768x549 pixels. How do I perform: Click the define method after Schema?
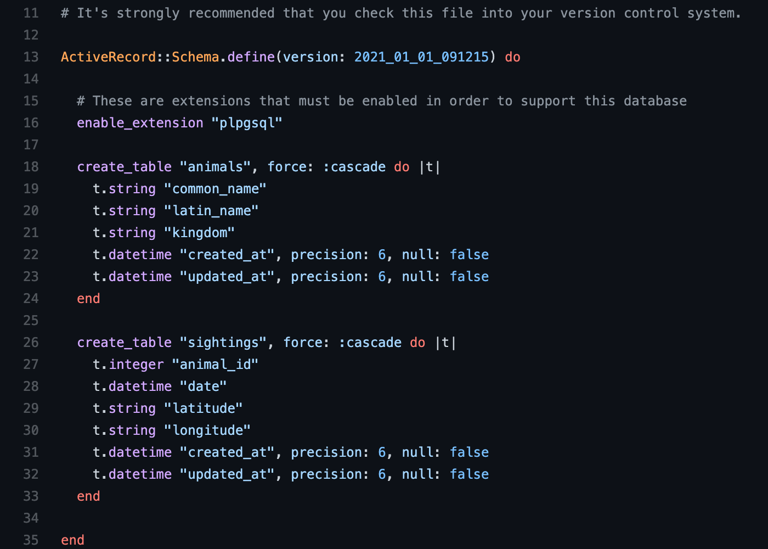click(x=251, y=57)
